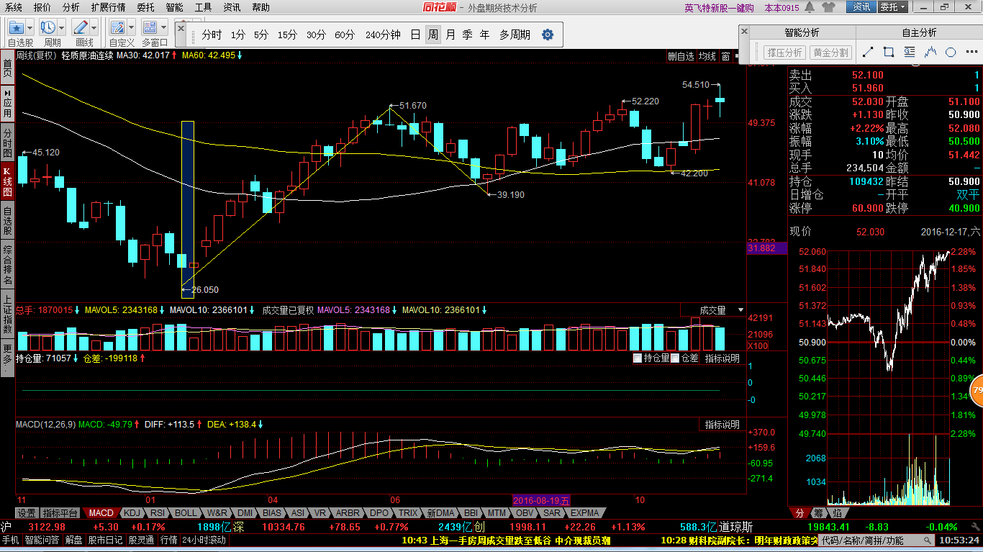
Task: Click the blue 资讯 button
Action: 861,7
